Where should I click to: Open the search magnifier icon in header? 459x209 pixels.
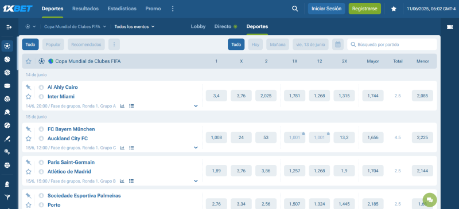coord(295,9)
